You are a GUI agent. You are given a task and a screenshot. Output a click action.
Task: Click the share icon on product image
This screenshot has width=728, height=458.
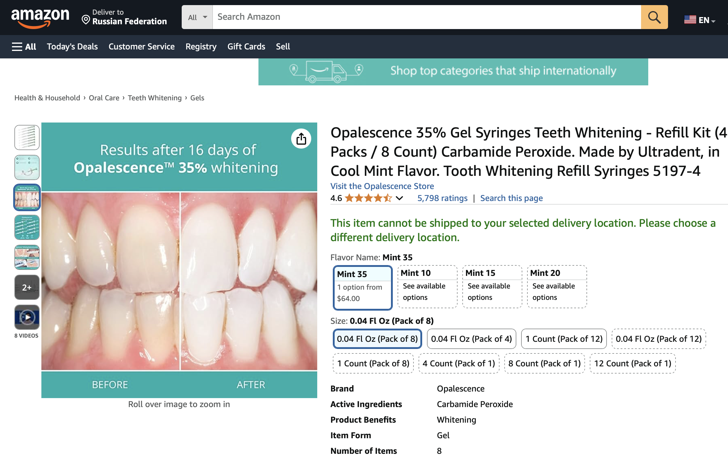coord(301,139)
